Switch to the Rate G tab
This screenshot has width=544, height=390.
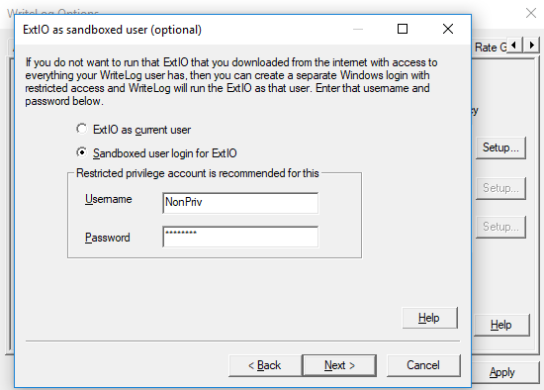click(x=491, y=47)
